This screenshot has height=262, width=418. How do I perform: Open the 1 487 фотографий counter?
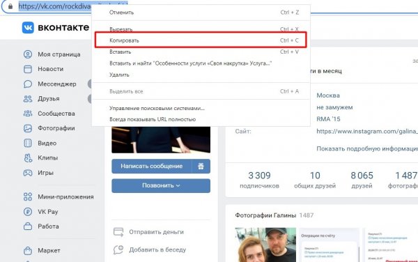[x=403, y=180]
